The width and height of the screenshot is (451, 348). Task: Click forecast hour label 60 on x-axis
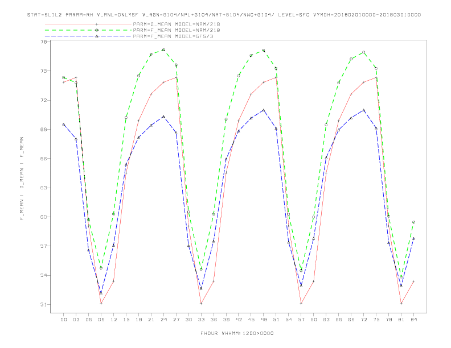coord(314,320)
